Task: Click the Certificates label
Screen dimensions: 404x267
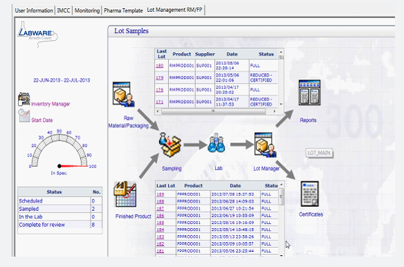Action: [311, 214]
